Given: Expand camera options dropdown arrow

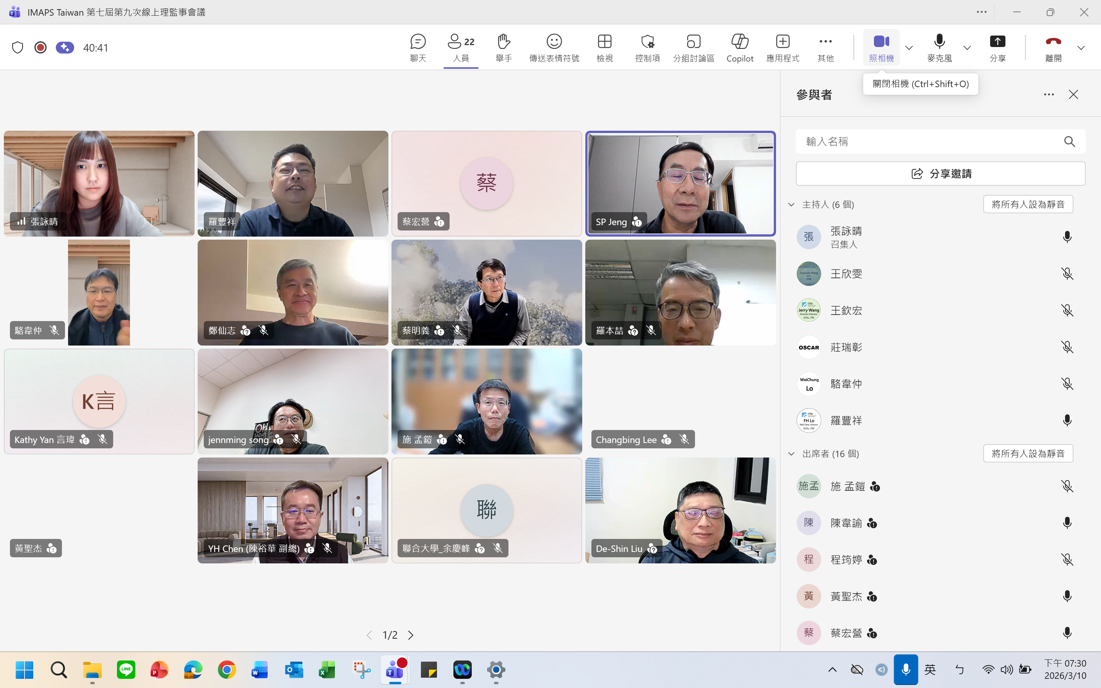Looking at the screenshot, I should pyautogui.click(x=909, y=48).
